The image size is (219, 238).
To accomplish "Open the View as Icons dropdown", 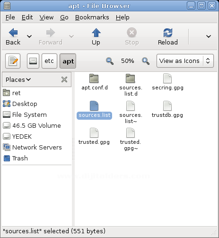I will pos(185,61).
